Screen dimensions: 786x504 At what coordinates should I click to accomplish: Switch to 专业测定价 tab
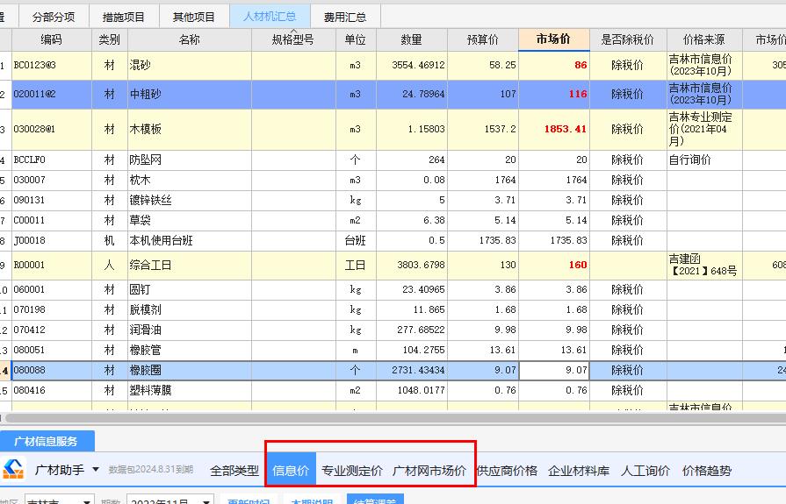pos(352,471)
